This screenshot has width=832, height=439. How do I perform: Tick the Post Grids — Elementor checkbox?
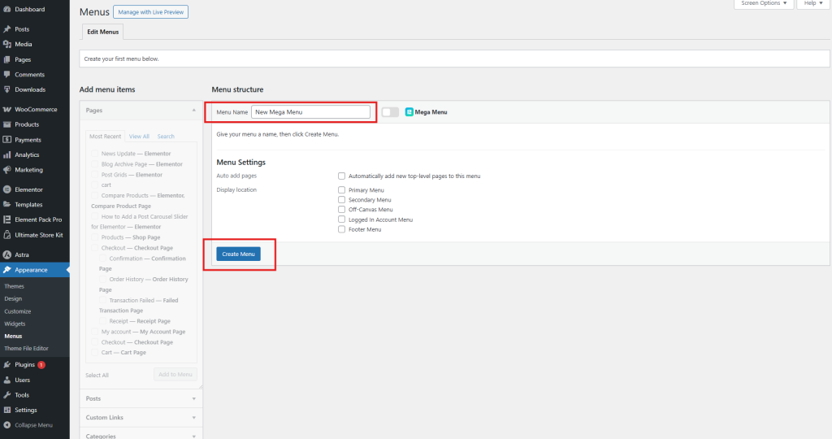(x=94, y=175)
